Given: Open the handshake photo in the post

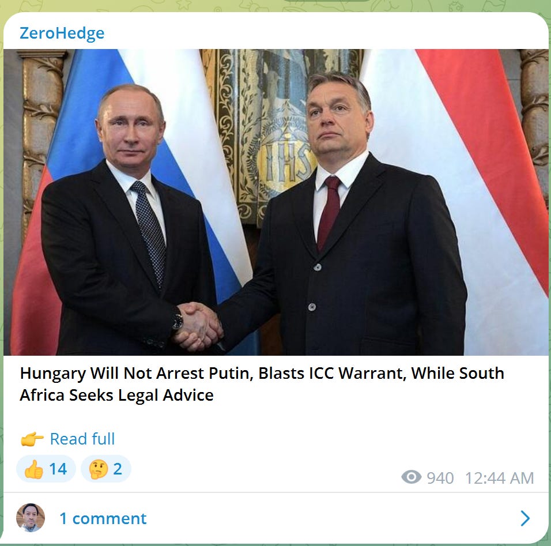Looking at the screenshot, I should coord(276,202).
